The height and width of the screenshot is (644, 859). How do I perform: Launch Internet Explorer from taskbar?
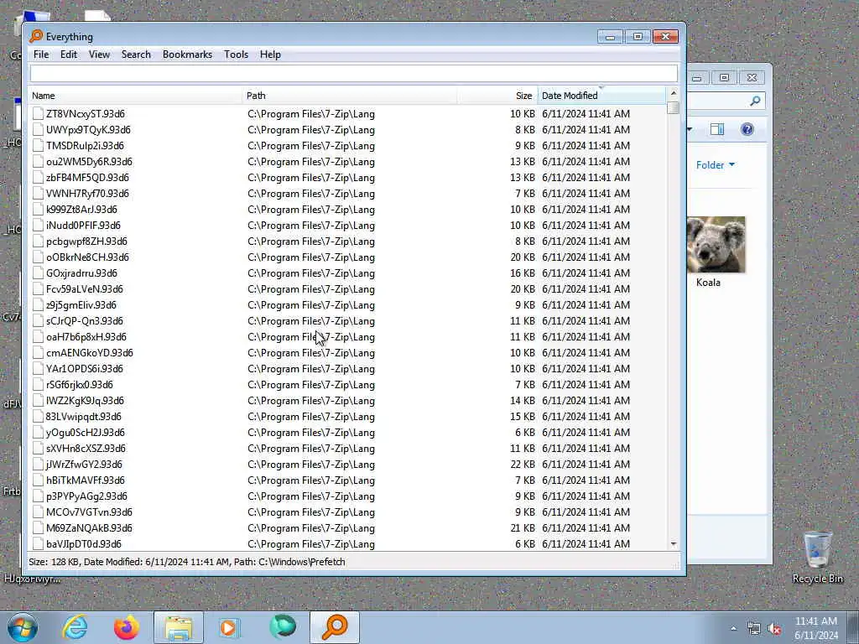click(75, 627)
